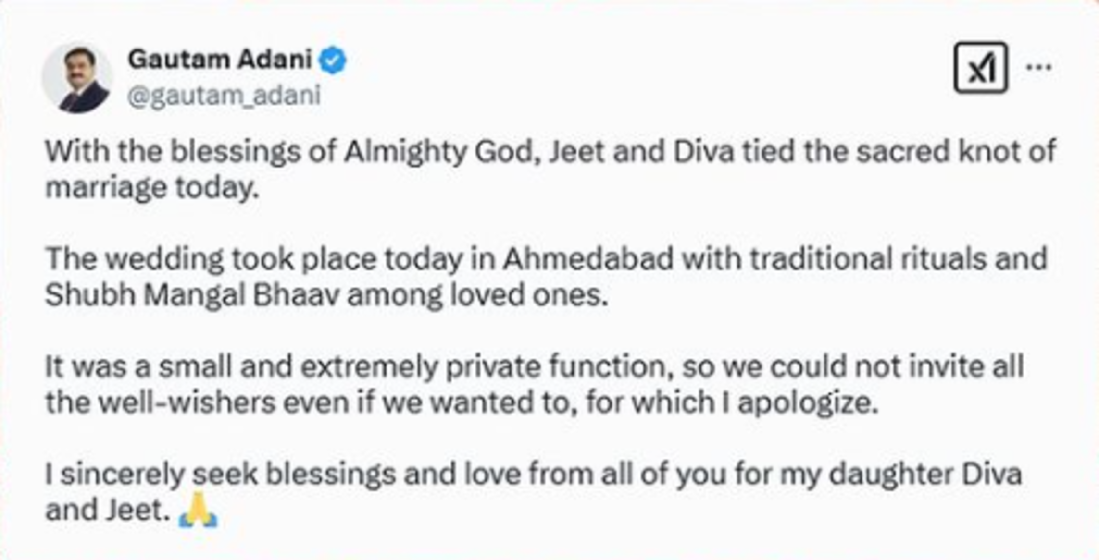Screen dimensions: 1099x560
Task: Click the word "apologize" in the tweet
Action: (808, 402)
